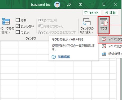Screen dimensions: 122x100
Task: Click the help question mark icon in tooltip
Action: click(54, 57)
